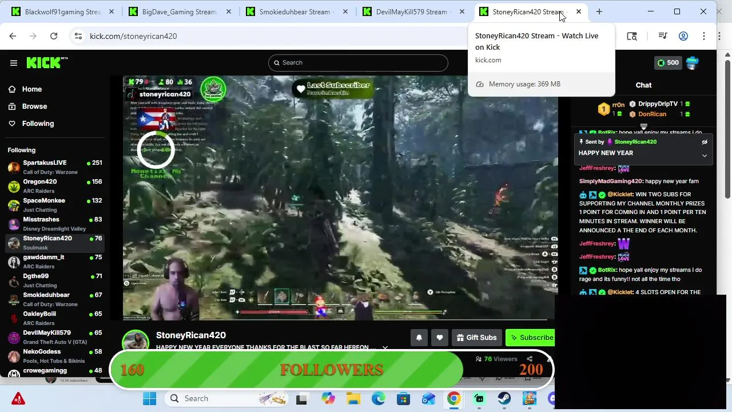Open the user profile avatar menu

(693, 63)
